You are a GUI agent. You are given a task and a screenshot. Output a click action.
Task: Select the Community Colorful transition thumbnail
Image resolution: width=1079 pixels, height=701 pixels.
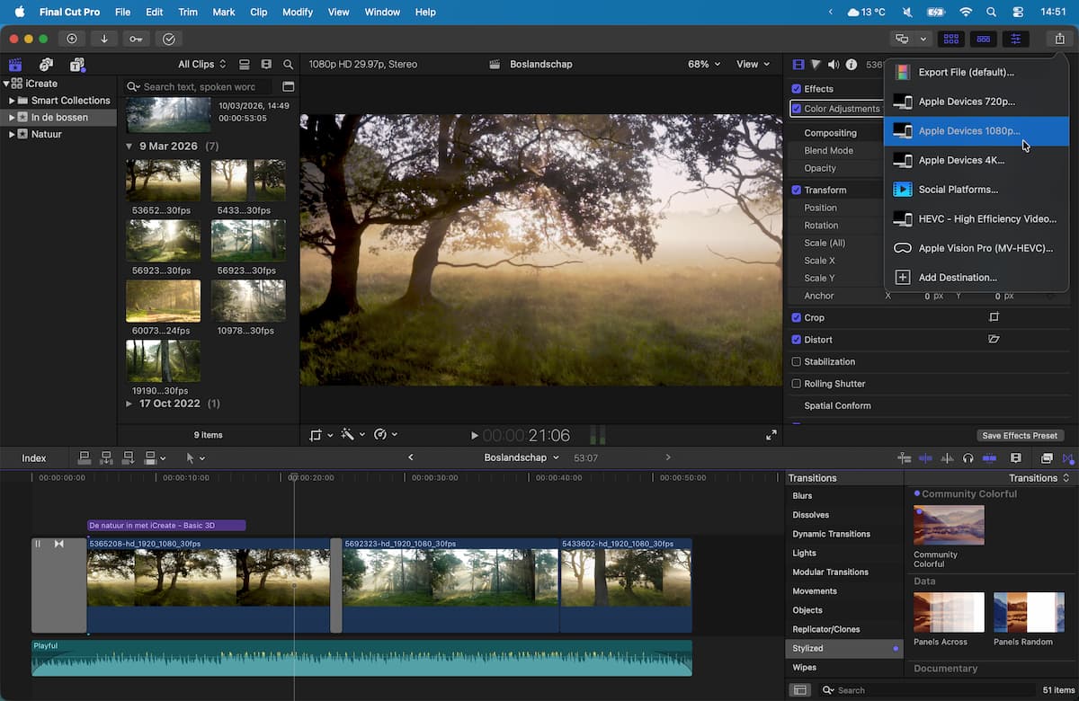point(949,526)
